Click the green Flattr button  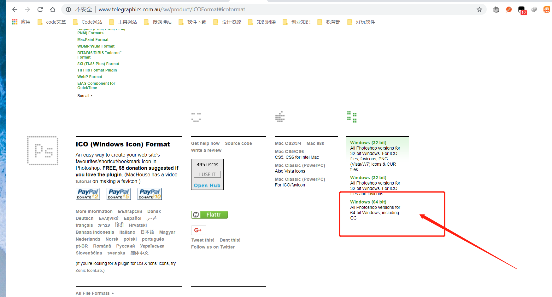click(209, 214)
